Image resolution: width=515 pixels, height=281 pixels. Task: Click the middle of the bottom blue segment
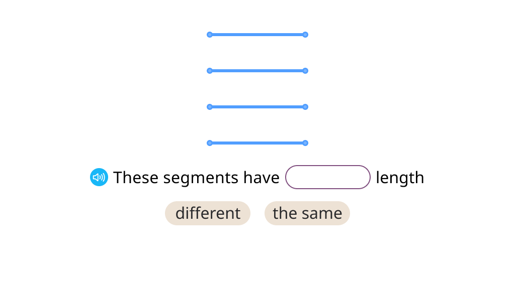click(x=257, y=143)
